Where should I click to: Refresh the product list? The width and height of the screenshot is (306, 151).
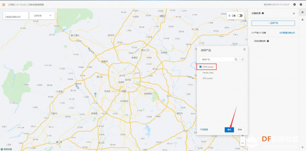[x=243, y=59]
